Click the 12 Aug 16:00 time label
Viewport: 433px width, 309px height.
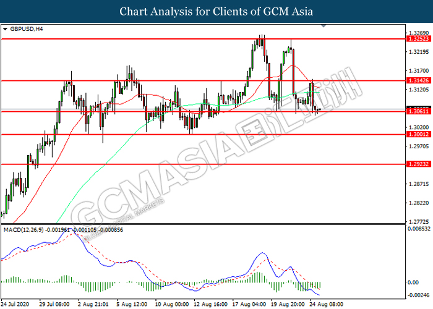coord(210,304)
